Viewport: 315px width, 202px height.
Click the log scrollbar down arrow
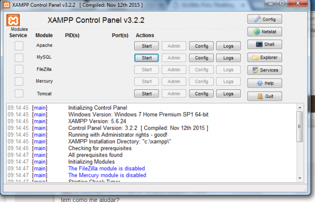pos(299,178)
